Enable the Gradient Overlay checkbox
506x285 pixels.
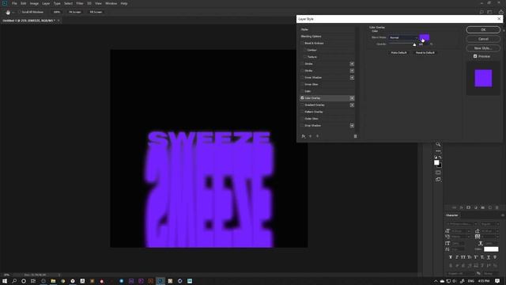point(302,105)
